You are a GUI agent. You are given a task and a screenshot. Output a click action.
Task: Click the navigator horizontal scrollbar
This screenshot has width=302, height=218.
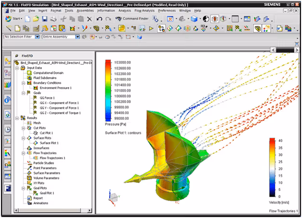click(x=53, y=210)
